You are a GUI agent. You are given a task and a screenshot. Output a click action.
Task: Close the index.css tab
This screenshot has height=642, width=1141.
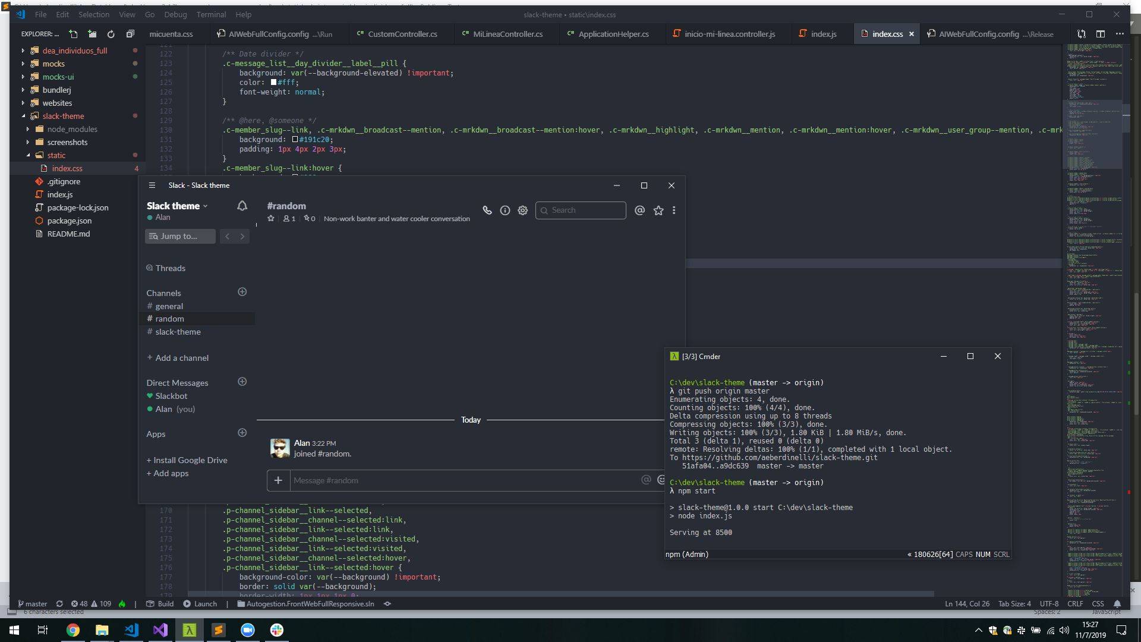912,34
